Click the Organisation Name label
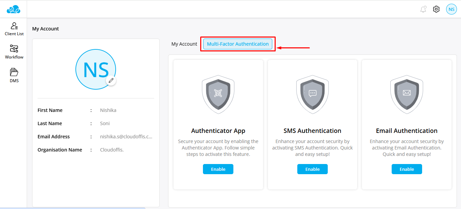The width and height of the screenshot is (461, 209). click(x=60, y=150)
